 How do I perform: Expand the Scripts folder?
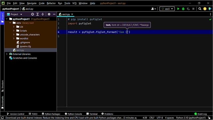pyautogui.click(x=14, y=31)
